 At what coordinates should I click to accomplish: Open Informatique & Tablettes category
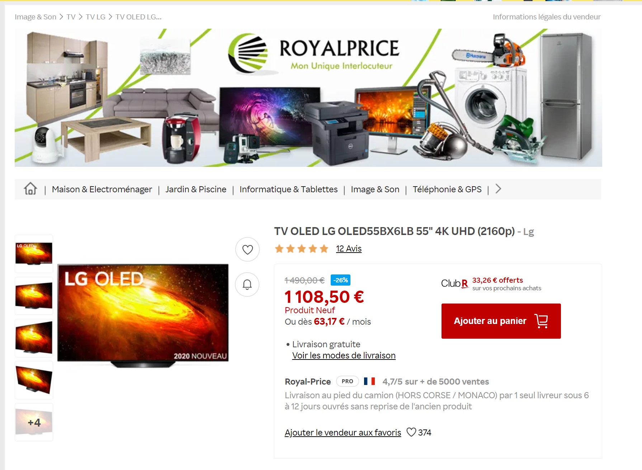(288, 189)
